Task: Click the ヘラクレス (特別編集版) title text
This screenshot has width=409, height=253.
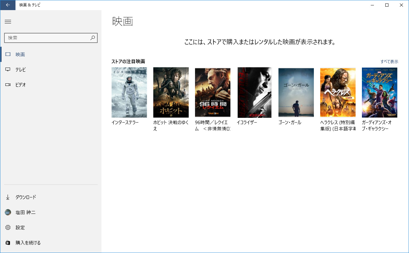Action: [338, 126]
